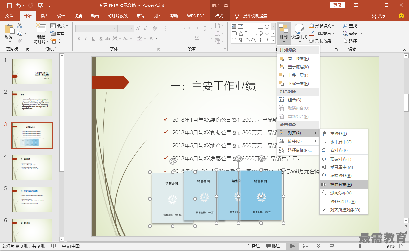Click the zoom in plus button
The height and width of the screenshot is (251, 409).
(x=381, y=246)
